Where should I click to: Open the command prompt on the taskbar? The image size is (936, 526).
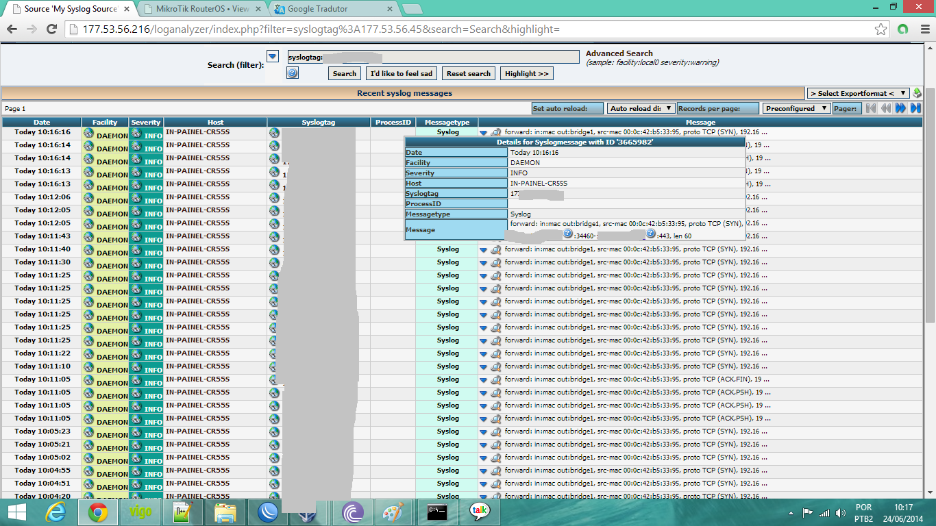point(437,512)
